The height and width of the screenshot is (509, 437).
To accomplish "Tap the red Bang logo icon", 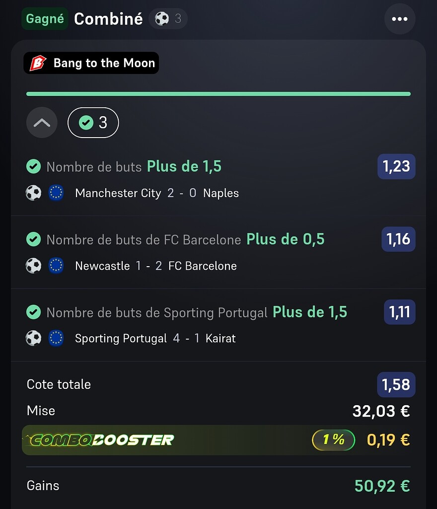I will click(x=38, y=63).
